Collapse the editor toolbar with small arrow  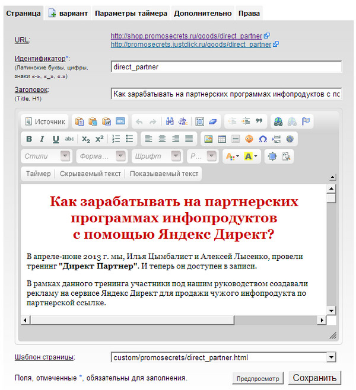pos(332,177)
